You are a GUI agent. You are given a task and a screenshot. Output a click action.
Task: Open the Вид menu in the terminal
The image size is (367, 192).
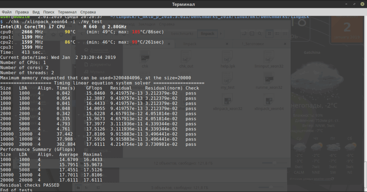36,12
